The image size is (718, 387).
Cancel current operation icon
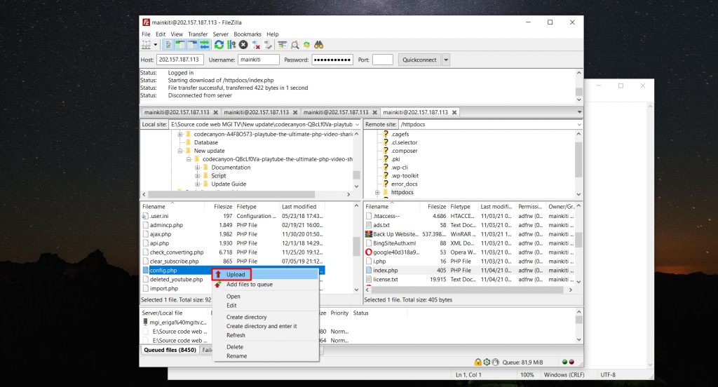click(243, 45)
